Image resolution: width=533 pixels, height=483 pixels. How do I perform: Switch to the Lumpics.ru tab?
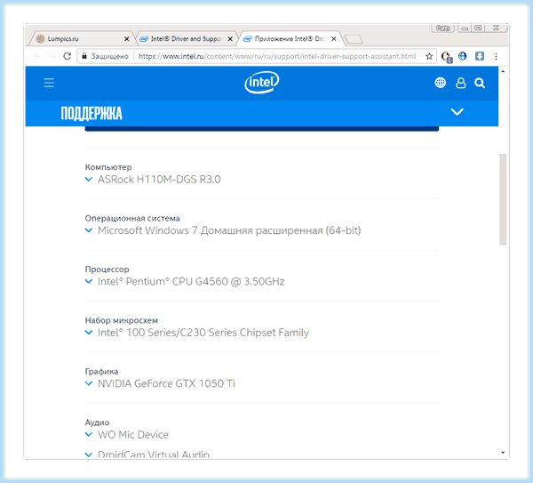pyautogui.click(x=82, y=39)
